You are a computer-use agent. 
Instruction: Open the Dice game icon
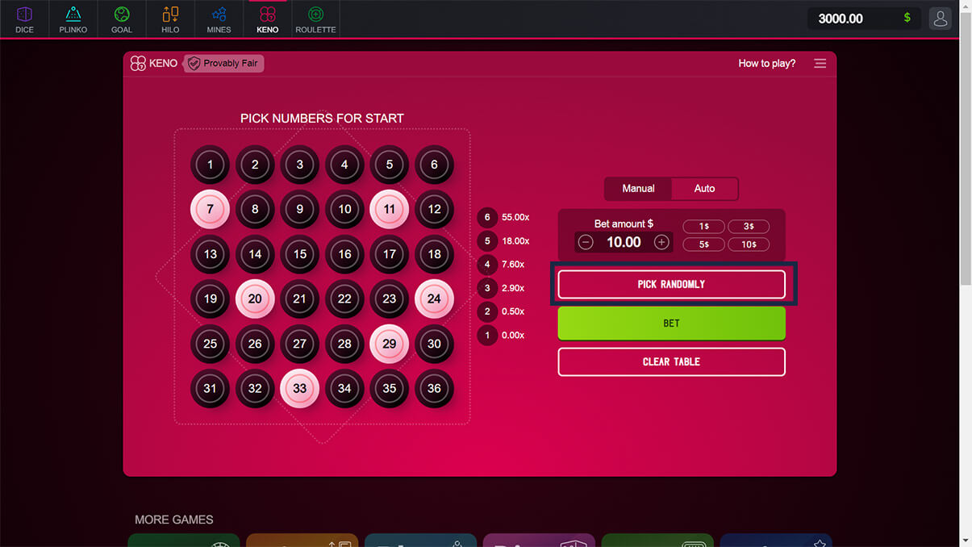tap(24, 19)
